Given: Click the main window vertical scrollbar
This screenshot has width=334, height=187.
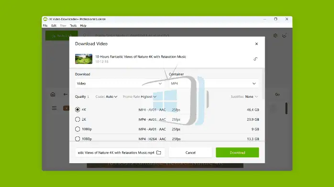Looking at the screenshot, I should (x=287, y=108).
